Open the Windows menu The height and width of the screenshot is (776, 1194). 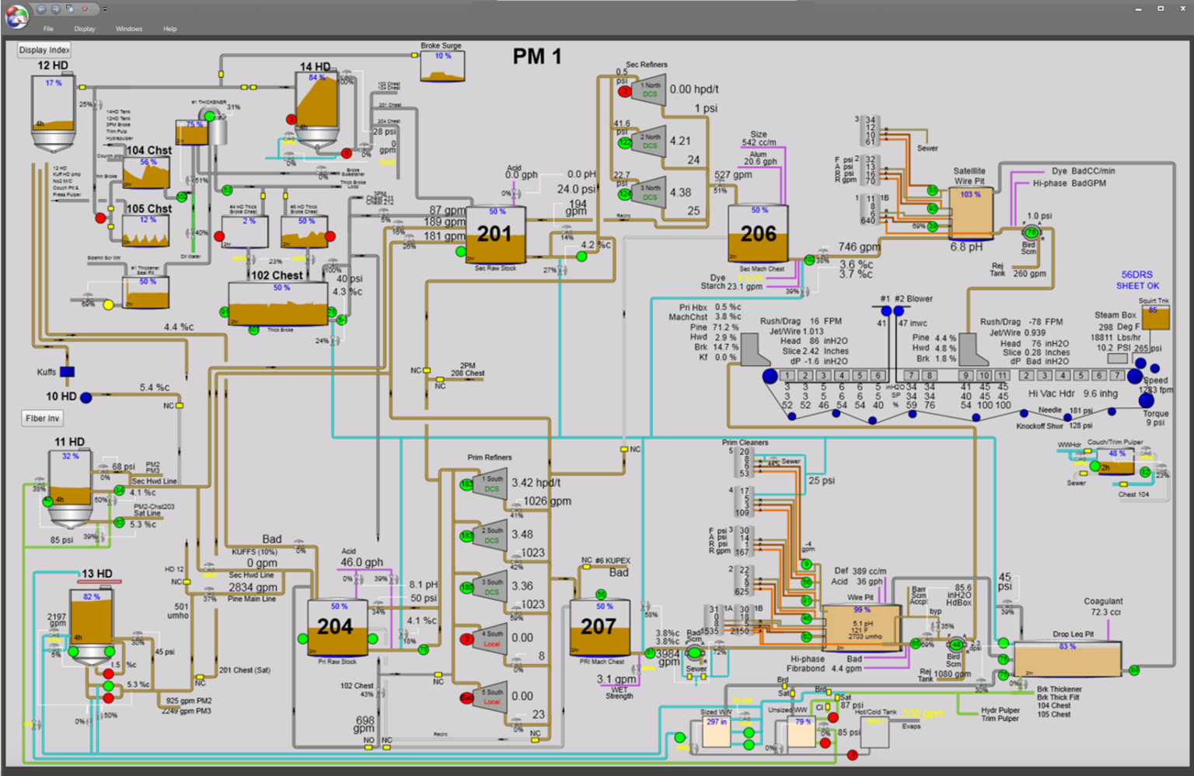click(x=129, y=29)
